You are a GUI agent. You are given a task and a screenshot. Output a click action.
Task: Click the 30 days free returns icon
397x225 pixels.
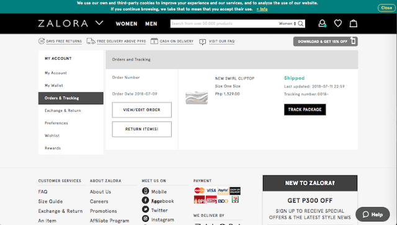tap(42, 41)
